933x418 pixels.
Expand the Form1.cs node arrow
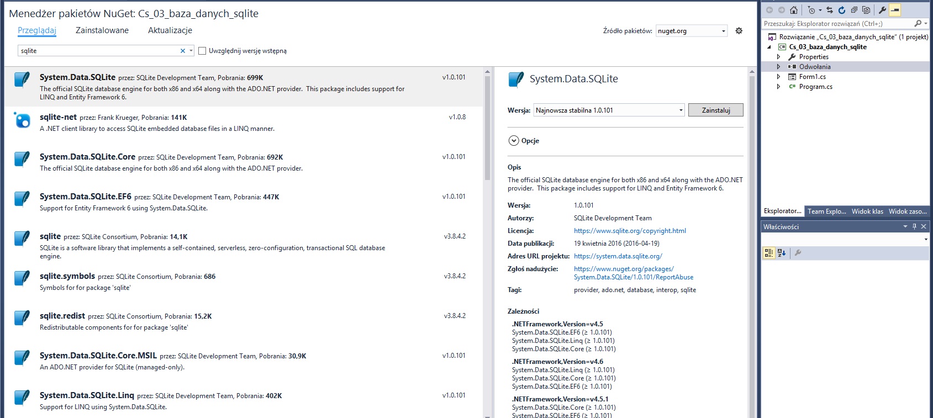tap(778, 77)
